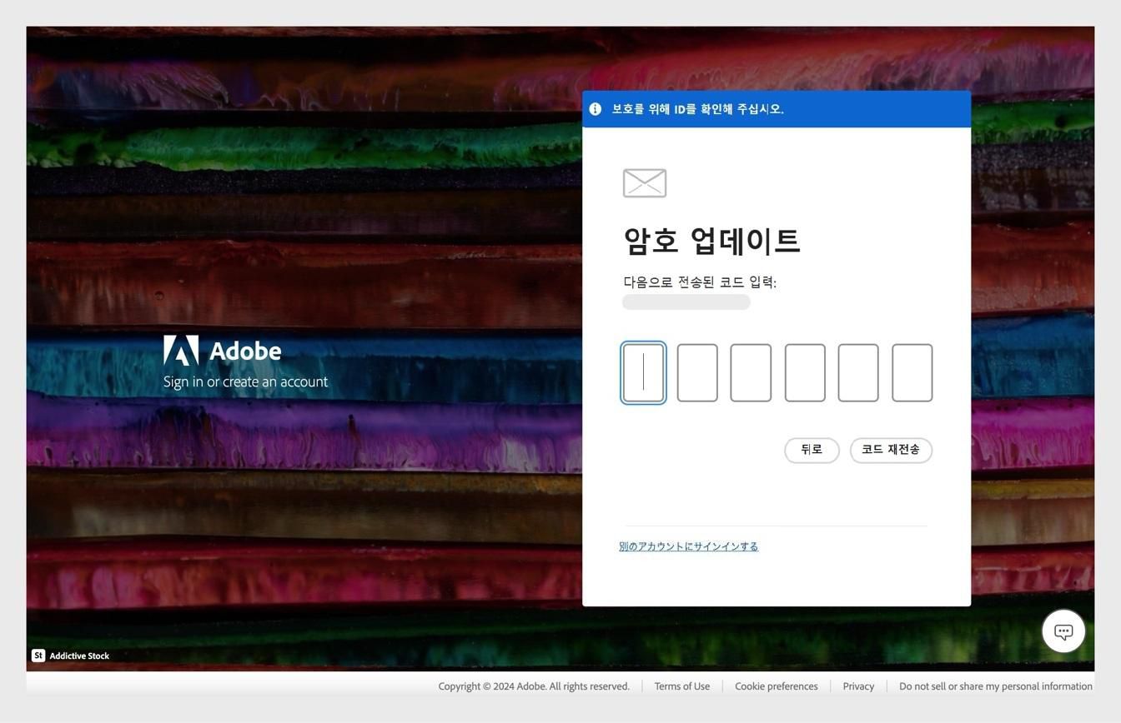Click the 보호를 위해 ID를 확인해 banner
This screenshot has height=723, width=1121.
coord(697,108)
